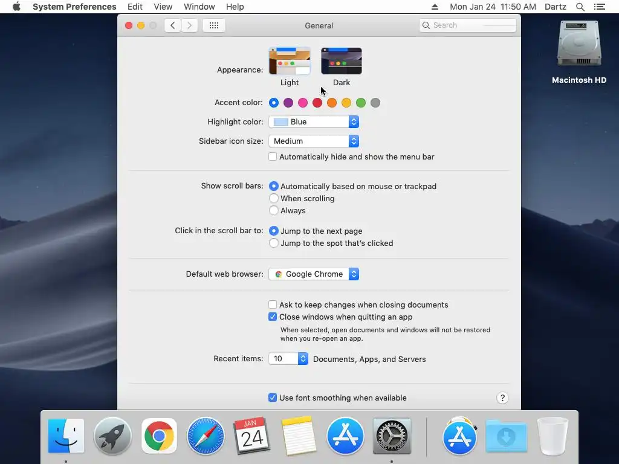Screen dimensions: 619x464
Task: Open the App Store icon right of Dock divider
Action: 459,436
